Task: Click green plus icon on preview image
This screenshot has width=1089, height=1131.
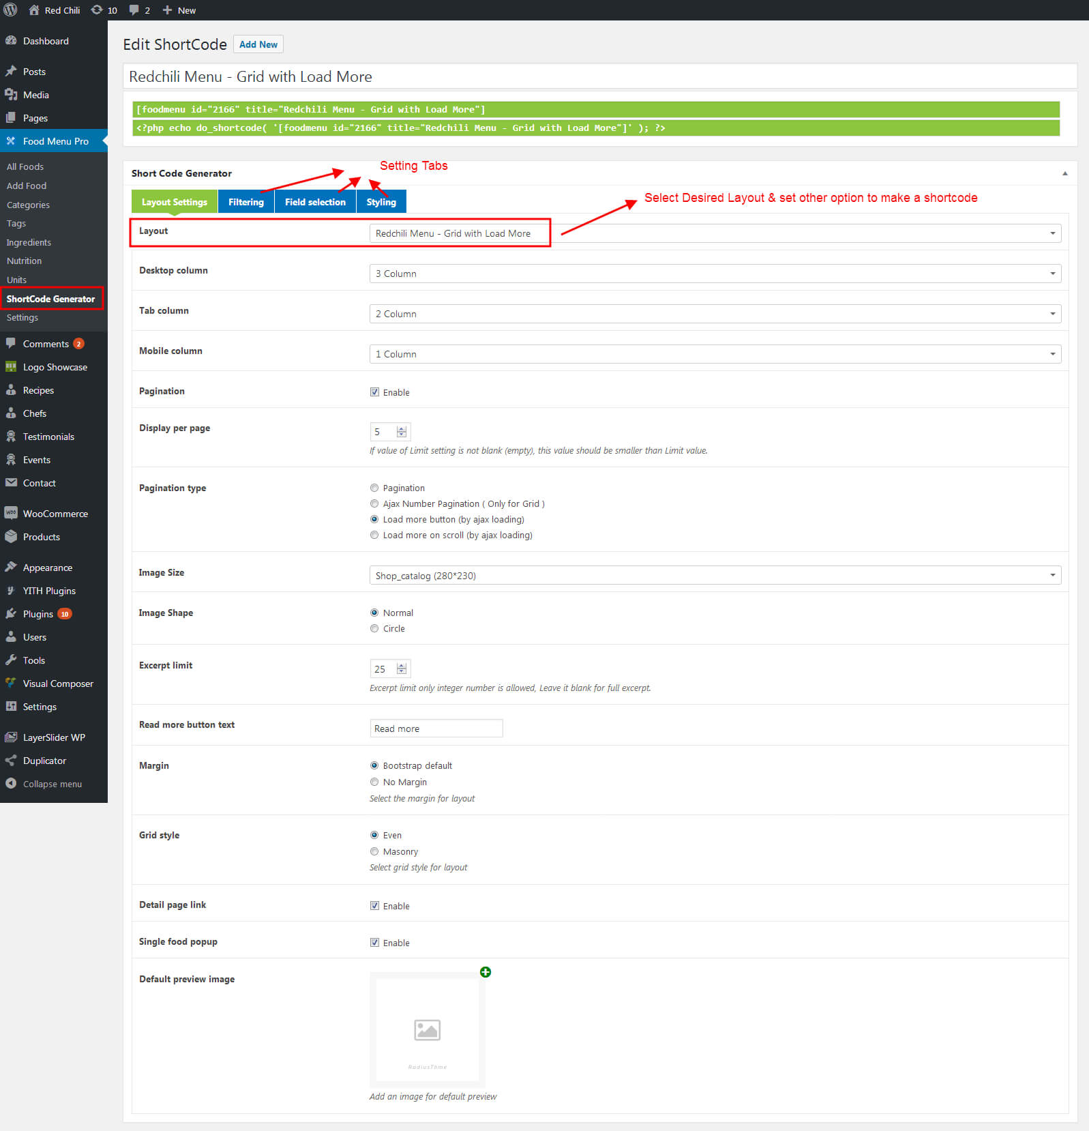Action: click(486, 972)
